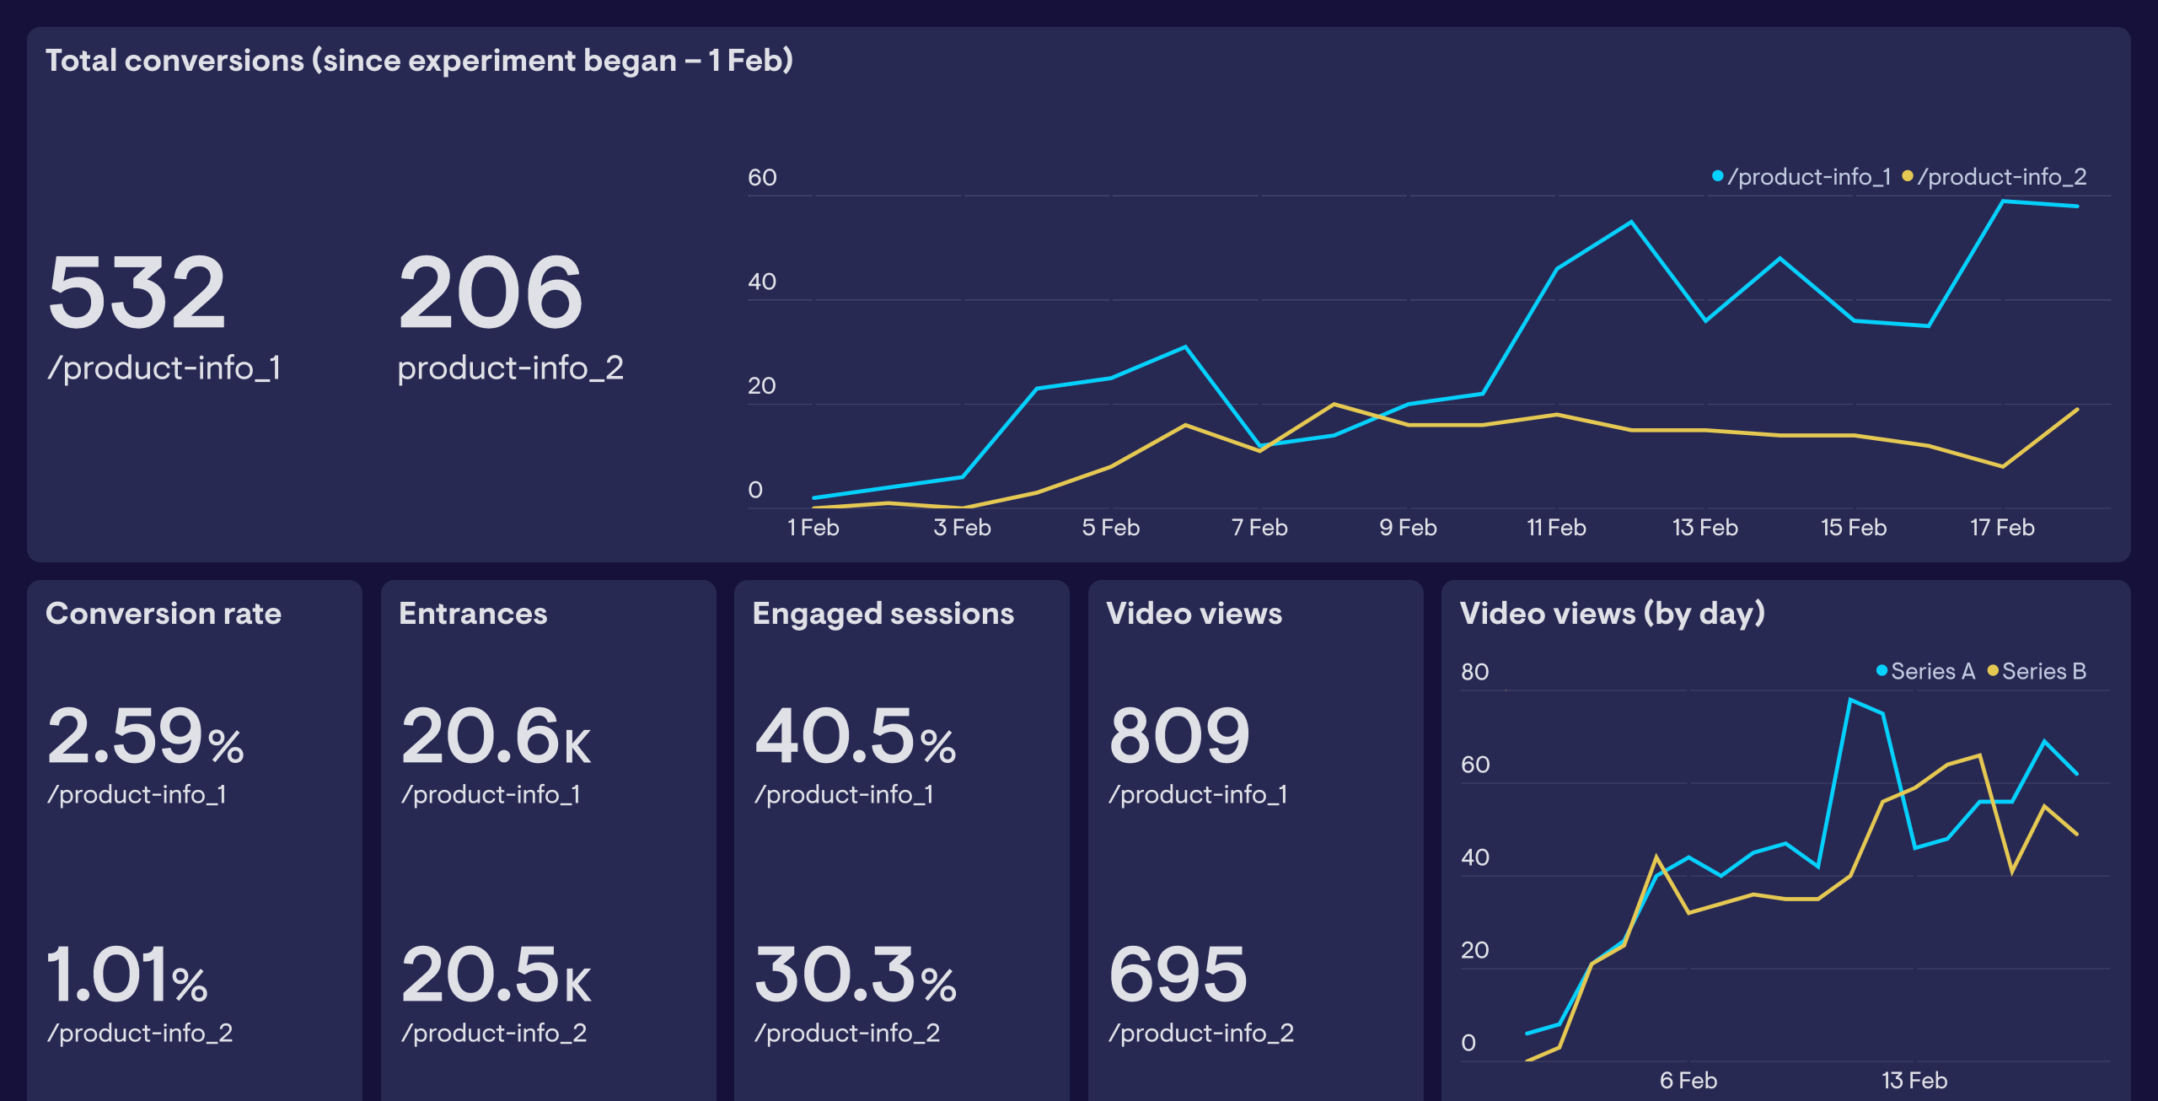Click the 1 Feb axis label

(x=813, y=528)
